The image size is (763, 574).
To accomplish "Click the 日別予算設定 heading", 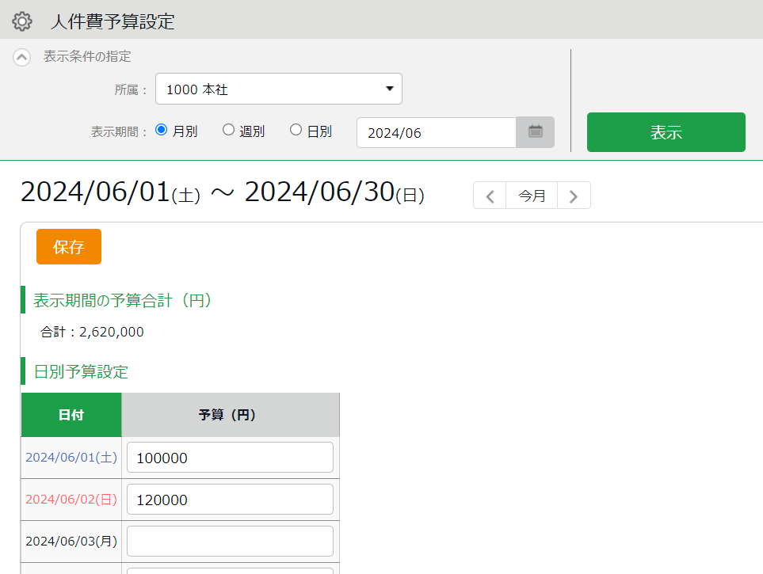I will click(81, 371).
